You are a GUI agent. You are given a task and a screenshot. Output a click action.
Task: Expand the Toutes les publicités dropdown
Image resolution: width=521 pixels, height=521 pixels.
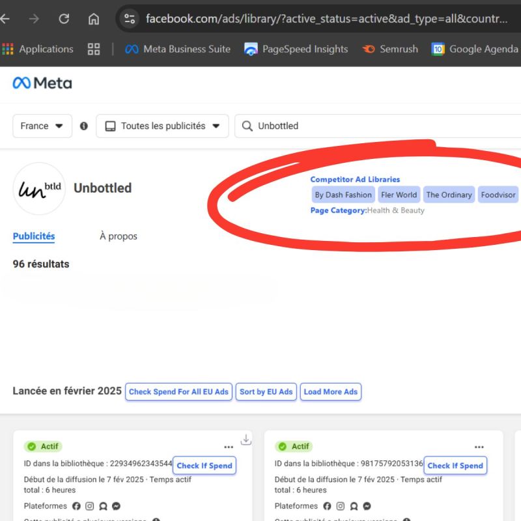162,126
